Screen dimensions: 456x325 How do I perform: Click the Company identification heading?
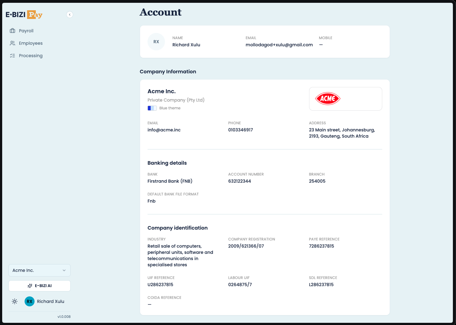(x=177, y=228)
